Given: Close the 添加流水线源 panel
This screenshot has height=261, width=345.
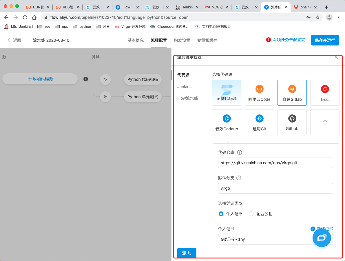Looking at the screenshot, I should [336, 57].
